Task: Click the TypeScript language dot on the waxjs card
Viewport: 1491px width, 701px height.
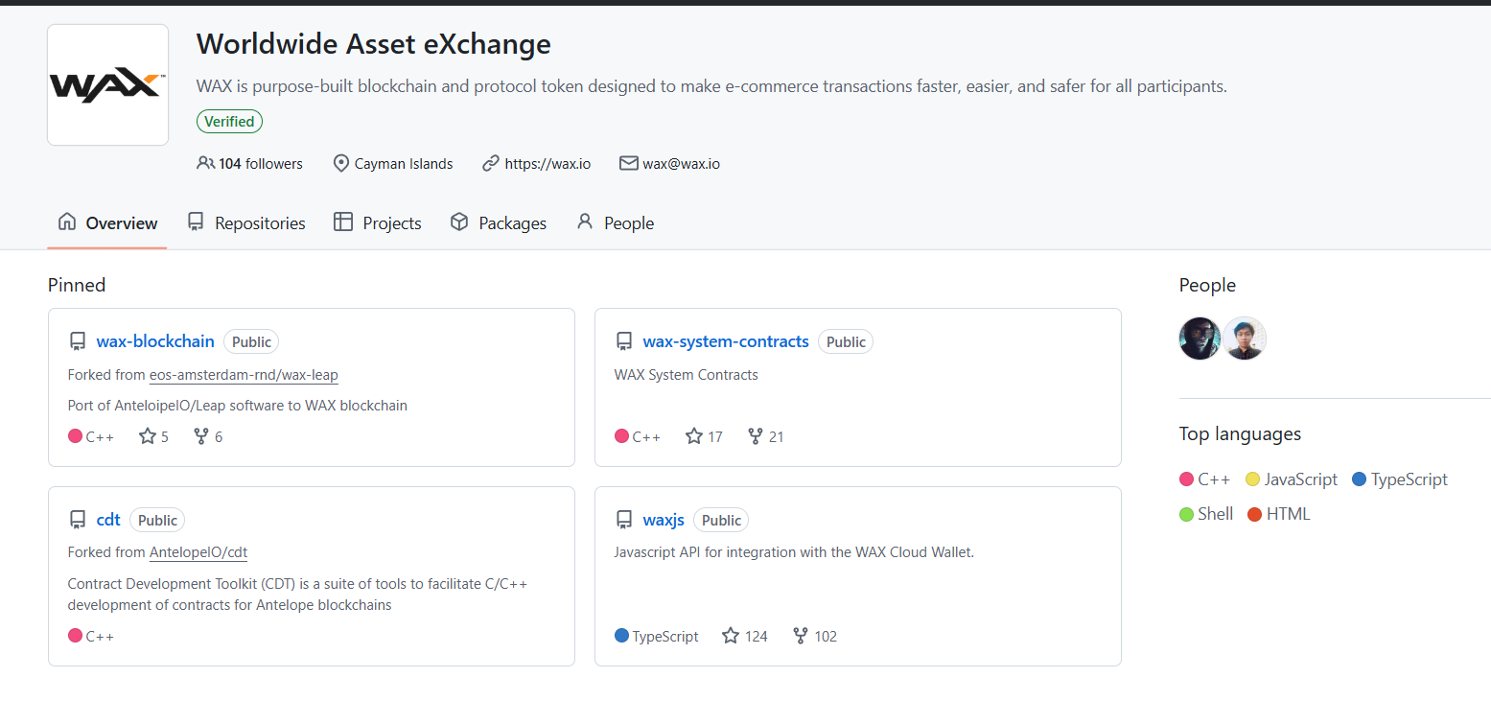Action: tap(621, 636)
